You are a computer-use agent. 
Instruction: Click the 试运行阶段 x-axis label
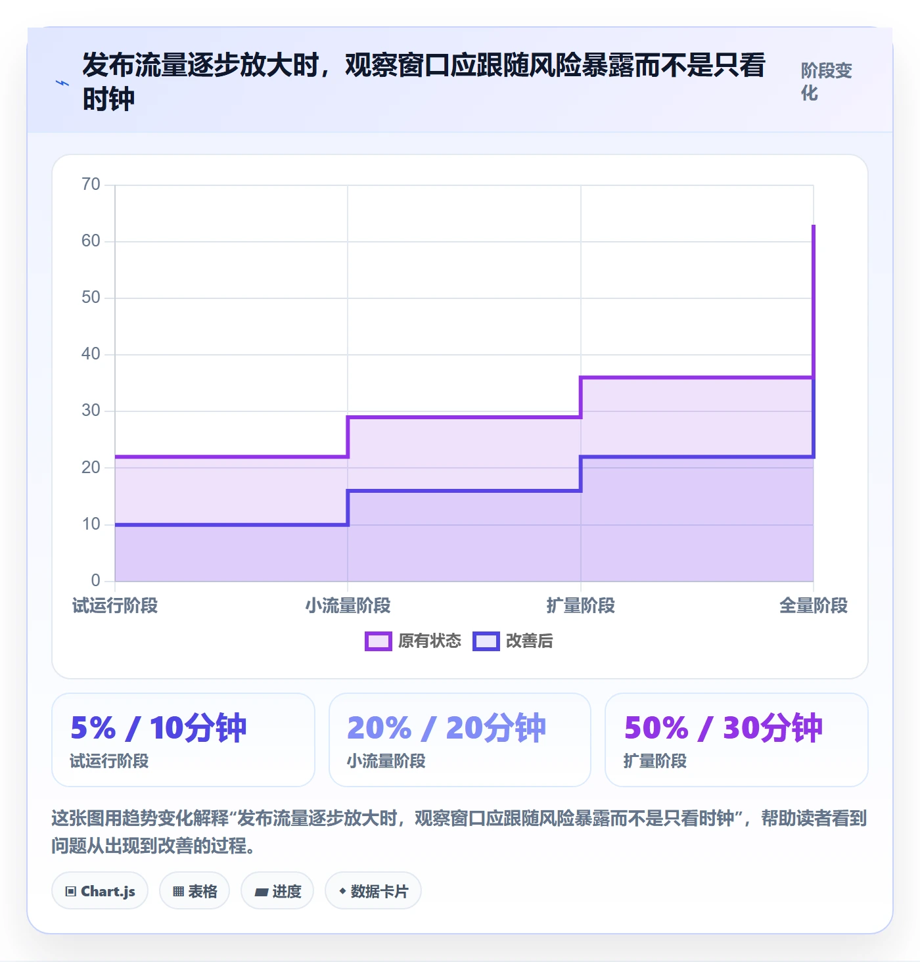pyautogui.click(x=115, y=605)
